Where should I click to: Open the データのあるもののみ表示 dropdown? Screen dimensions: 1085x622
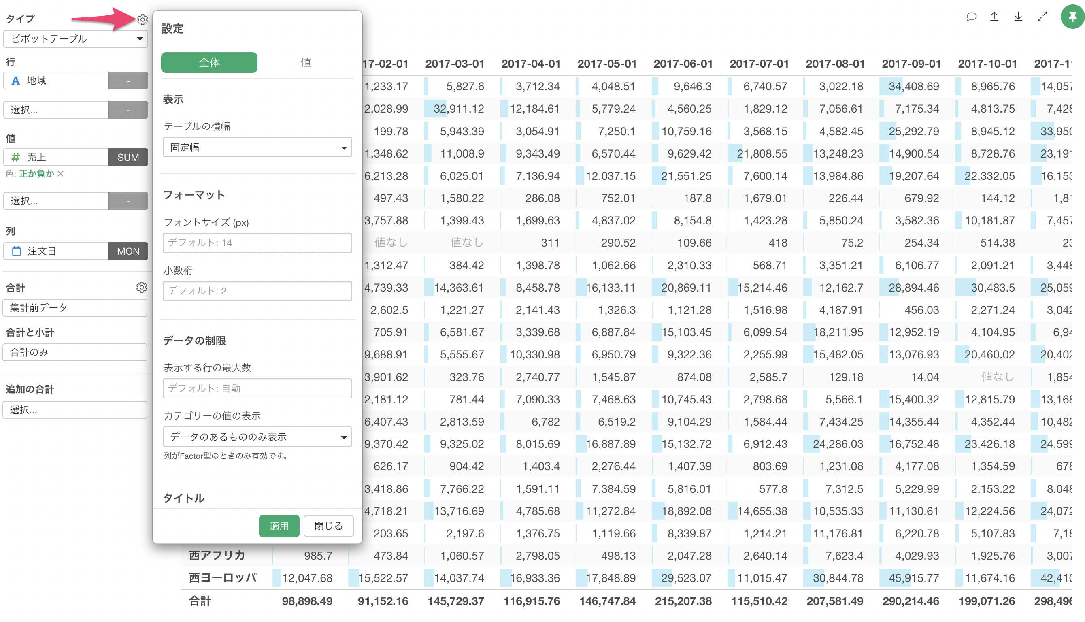(257, 437)
